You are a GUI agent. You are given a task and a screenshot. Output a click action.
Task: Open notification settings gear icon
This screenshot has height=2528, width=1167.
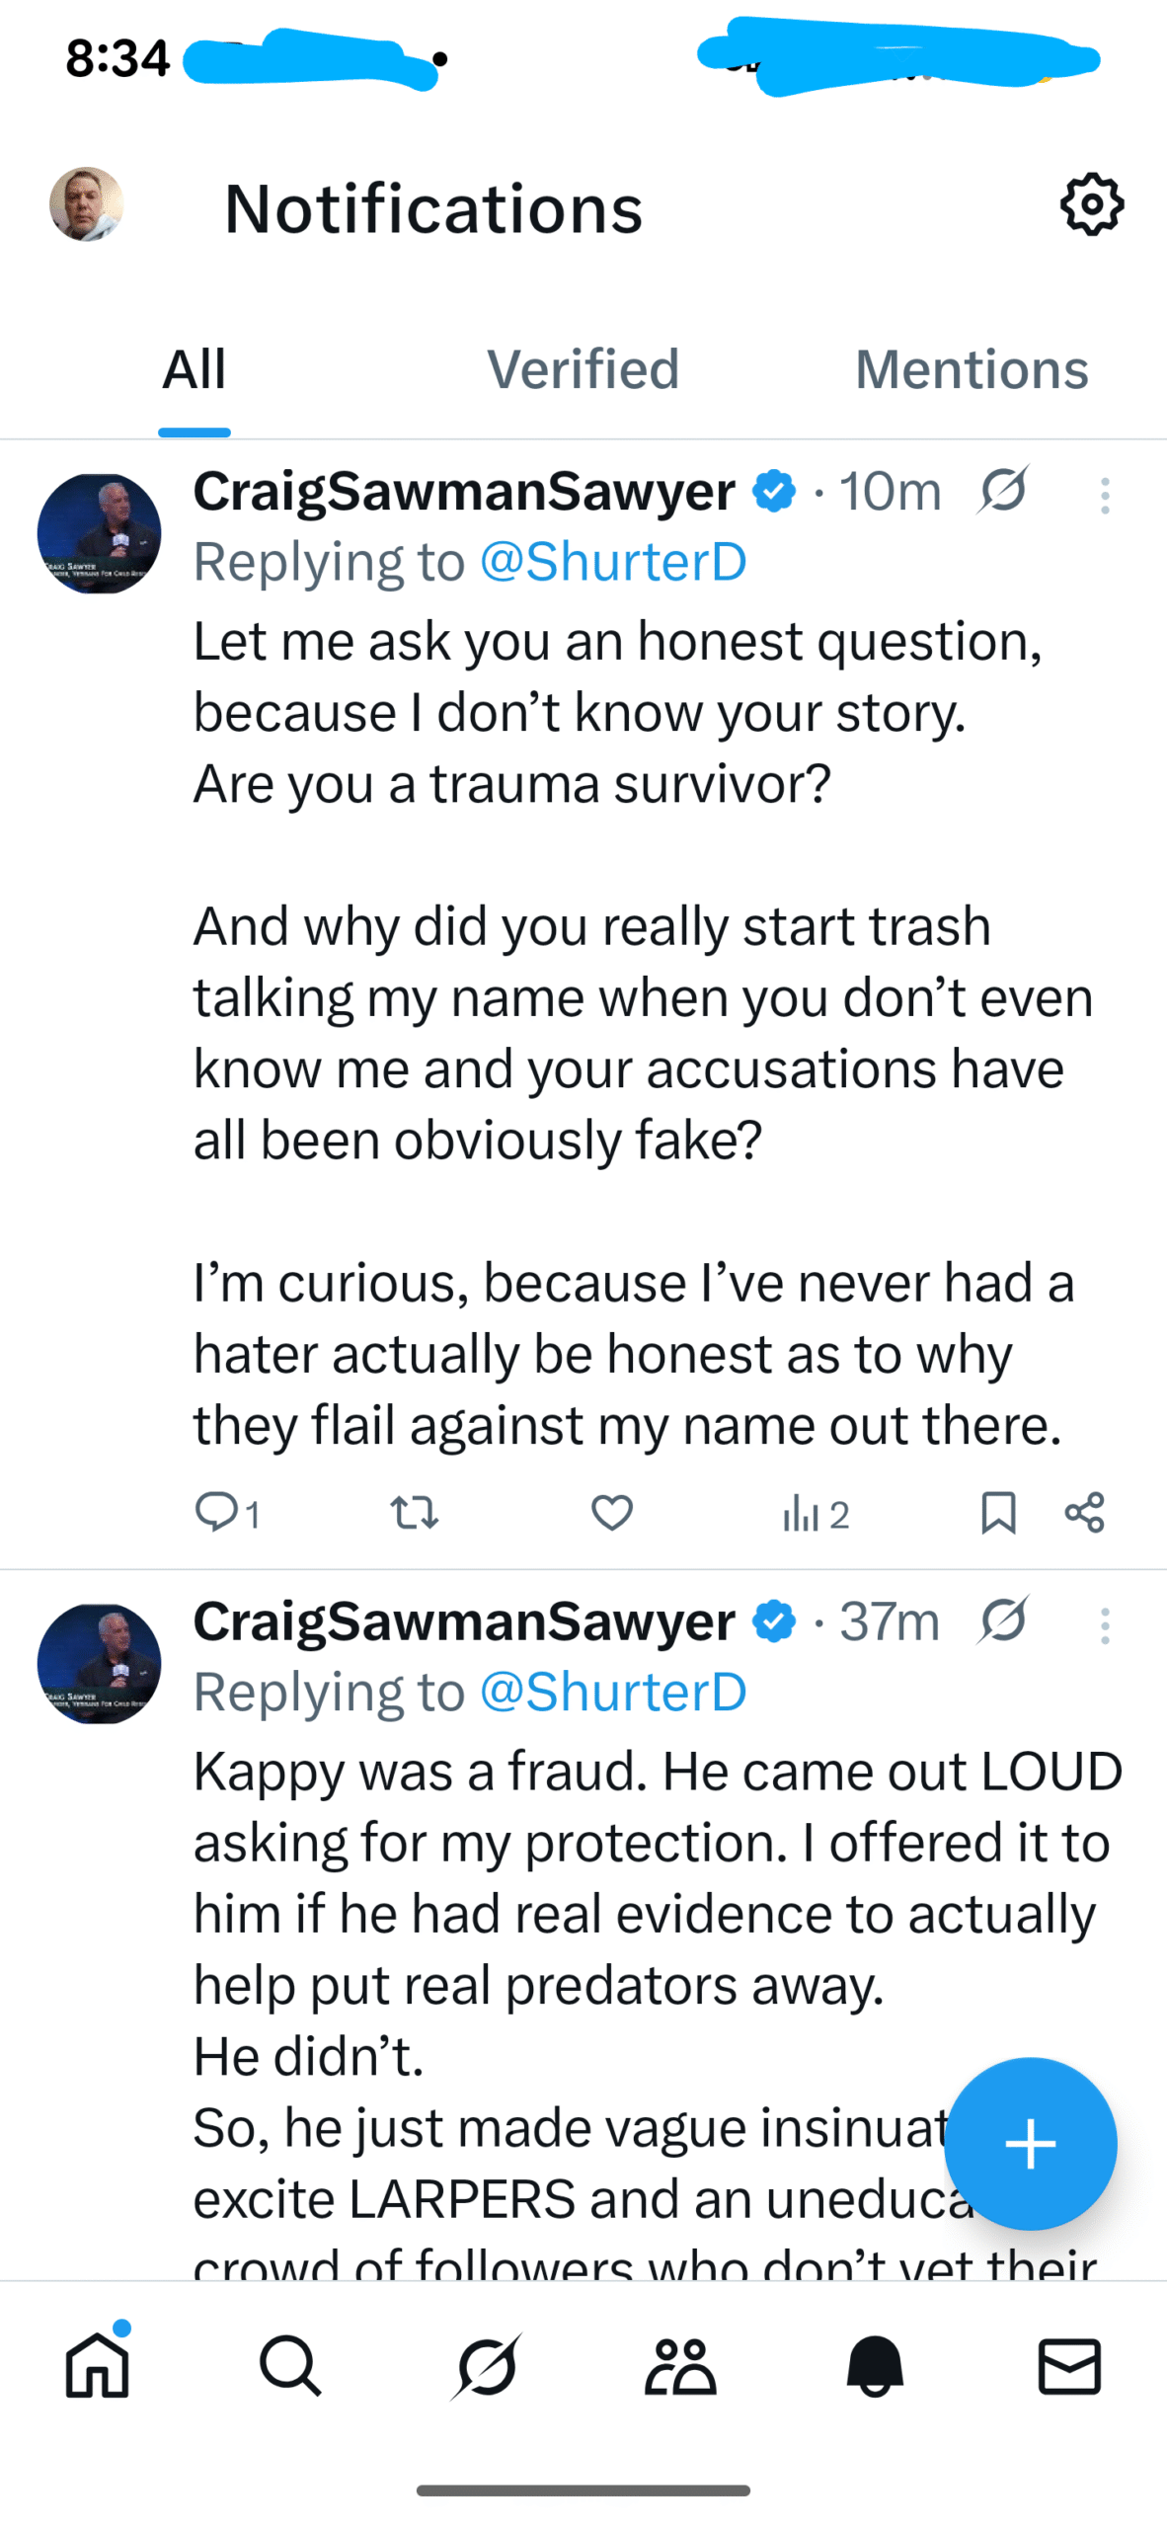[x=1092, y=204]
